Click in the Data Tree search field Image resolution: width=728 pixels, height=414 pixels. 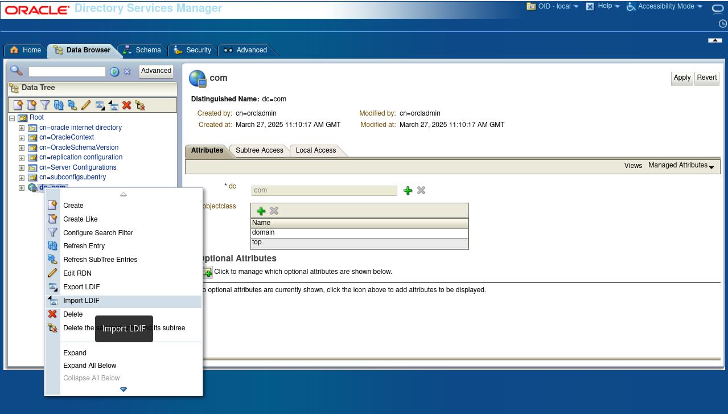pyautogui.click(x=67, y=72)
